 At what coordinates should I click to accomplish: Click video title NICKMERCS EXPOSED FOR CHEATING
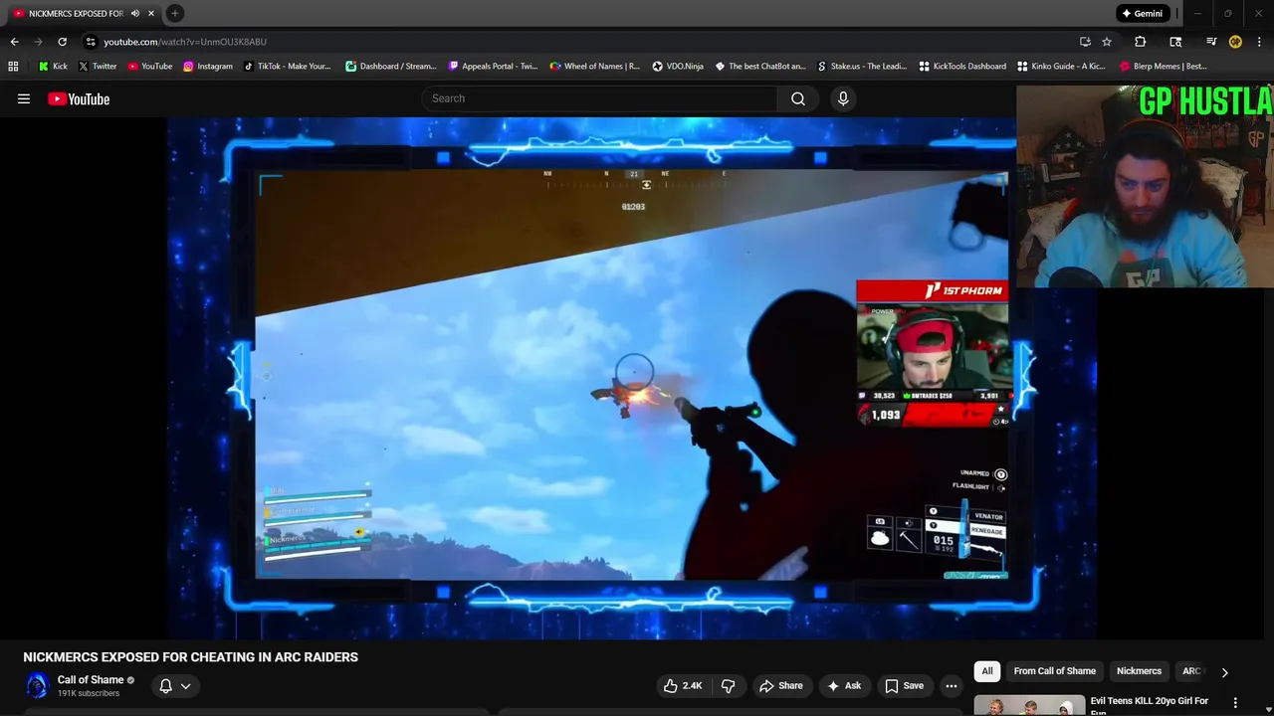(x=190, y=657)
